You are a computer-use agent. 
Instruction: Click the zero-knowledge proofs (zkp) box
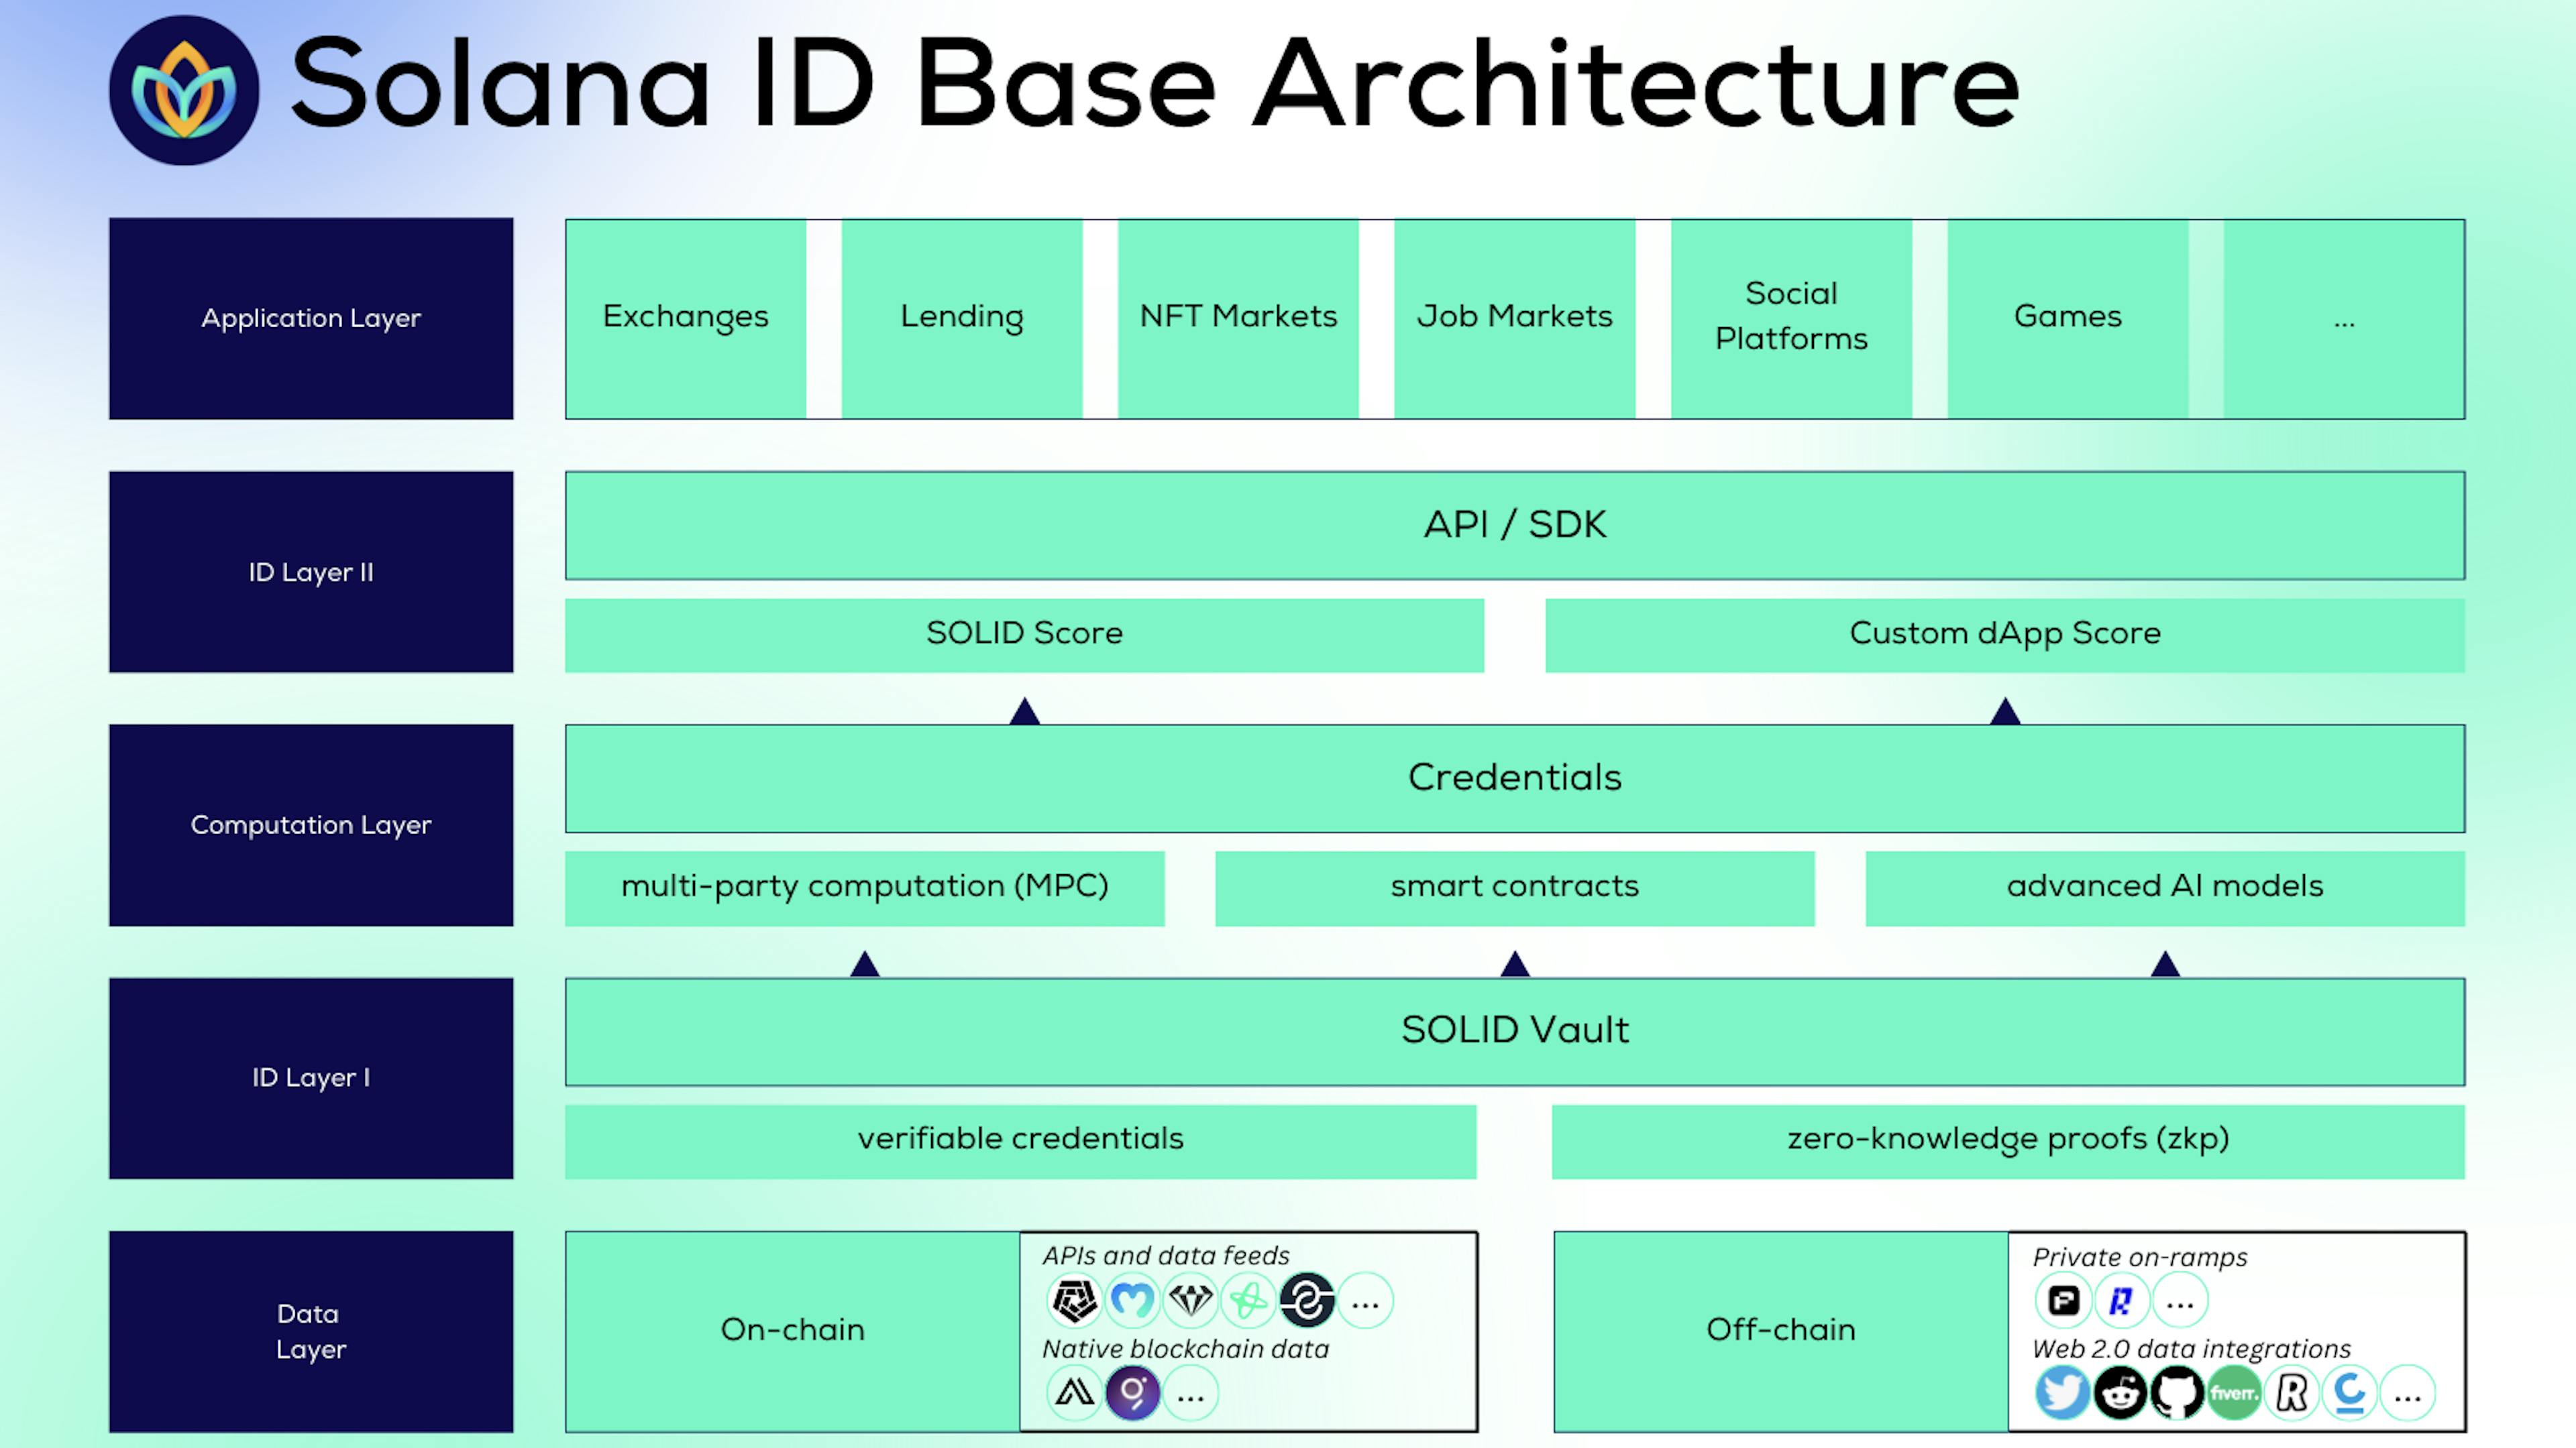(x=2008, y=1141)
